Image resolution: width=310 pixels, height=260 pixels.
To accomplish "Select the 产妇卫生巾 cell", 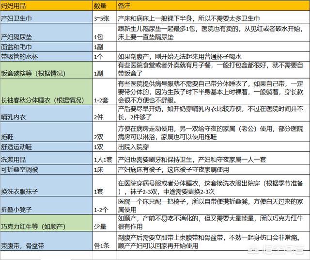I will coord(46,18).
